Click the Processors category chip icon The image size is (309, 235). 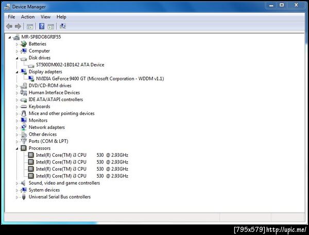(x=24, y=148)
